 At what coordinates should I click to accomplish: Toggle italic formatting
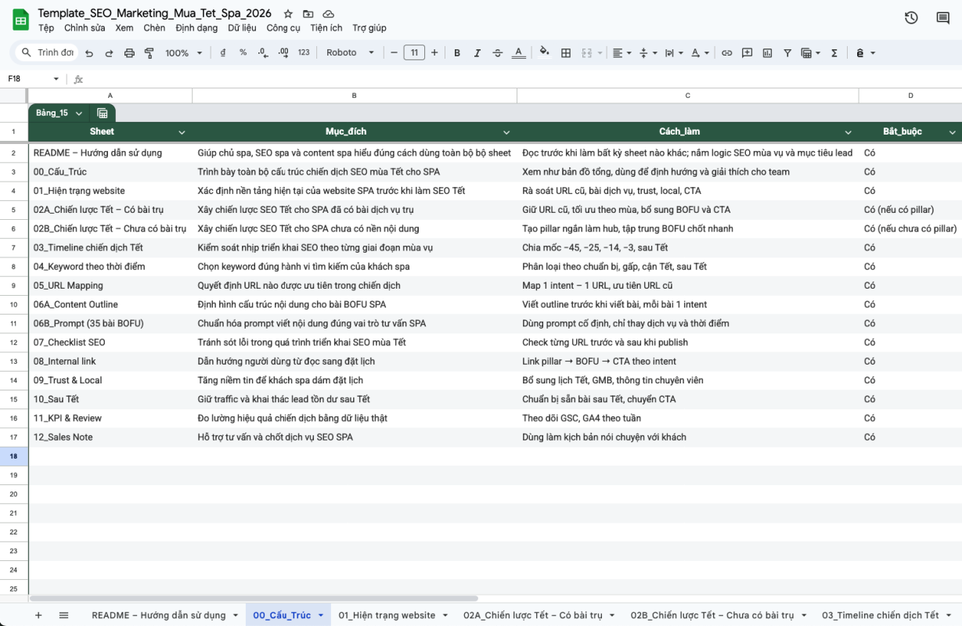click(477, 52)
